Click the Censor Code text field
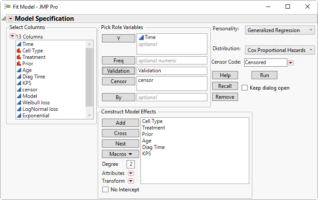Viewport: 318px width, 200px height. click(266, 62)
